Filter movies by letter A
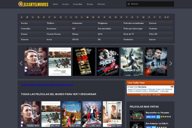 22,17
